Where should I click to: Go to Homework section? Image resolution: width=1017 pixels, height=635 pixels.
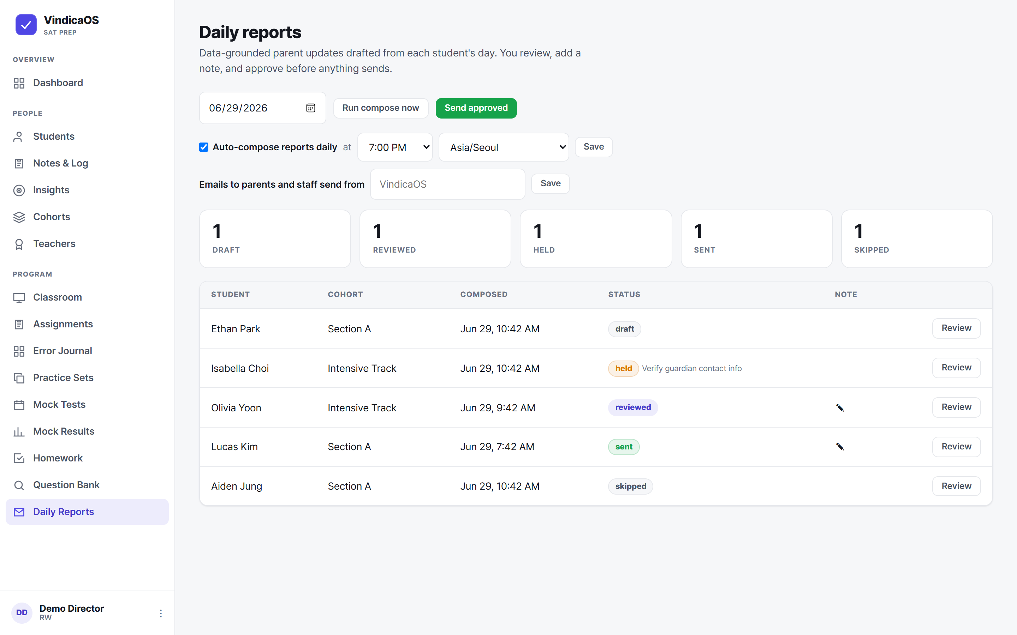[x=87, y=458]
